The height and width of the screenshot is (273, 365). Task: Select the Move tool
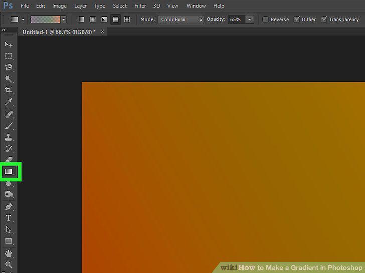point(9,44)
